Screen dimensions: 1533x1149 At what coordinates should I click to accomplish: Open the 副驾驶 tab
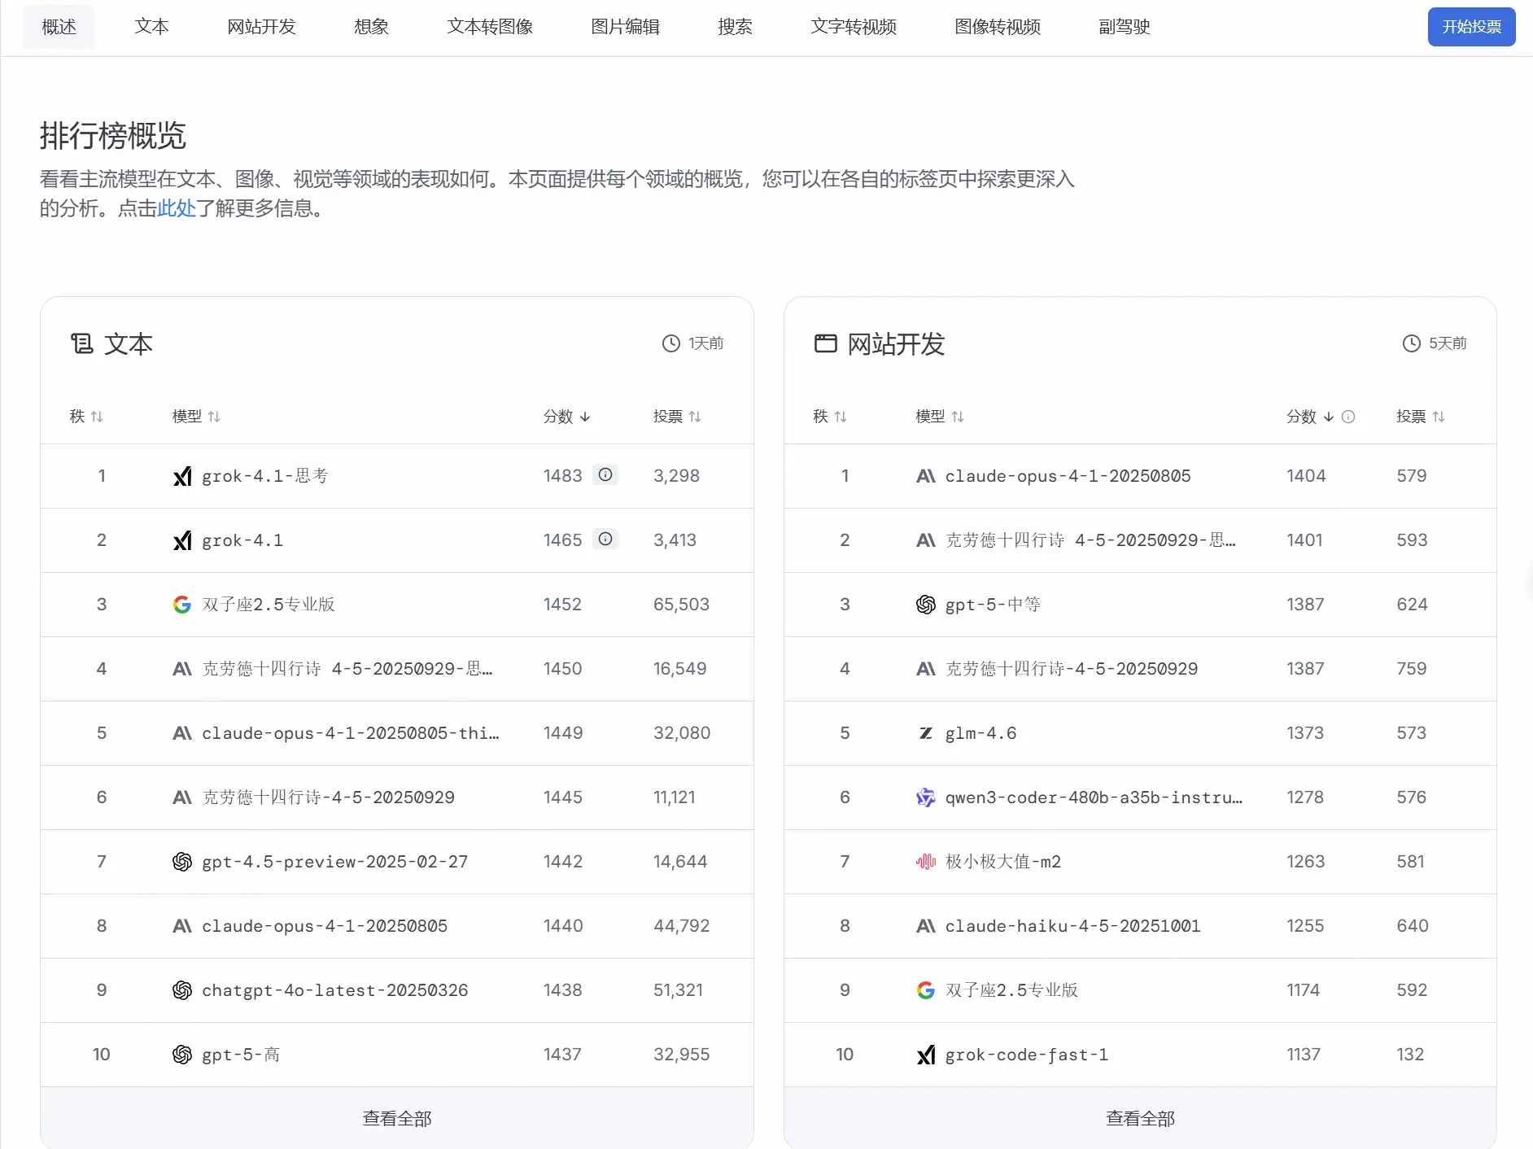[x=1124, y=27]
